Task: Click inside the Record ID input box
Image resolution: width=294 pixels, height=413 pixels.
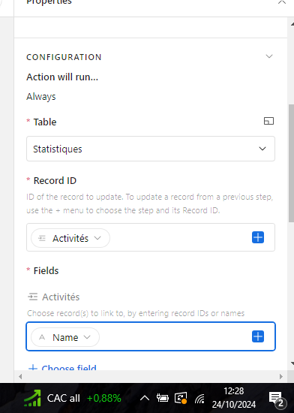Action: point(180,237)
